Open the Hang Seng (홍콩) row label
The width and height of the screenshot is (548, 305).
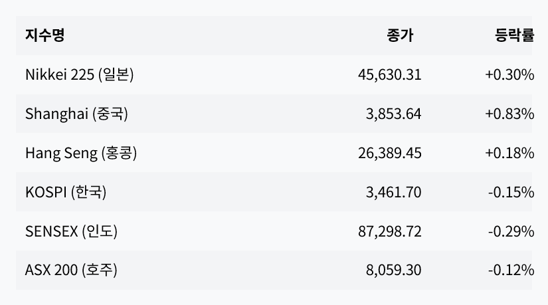pyautogui.click(x=81, y=153)
